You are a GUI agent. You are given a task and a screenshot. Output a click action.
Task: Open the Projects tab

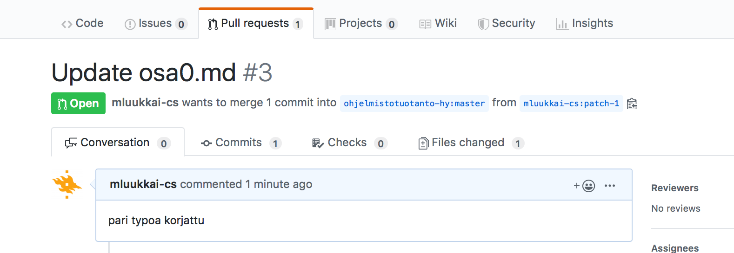[x=360, y=23]
